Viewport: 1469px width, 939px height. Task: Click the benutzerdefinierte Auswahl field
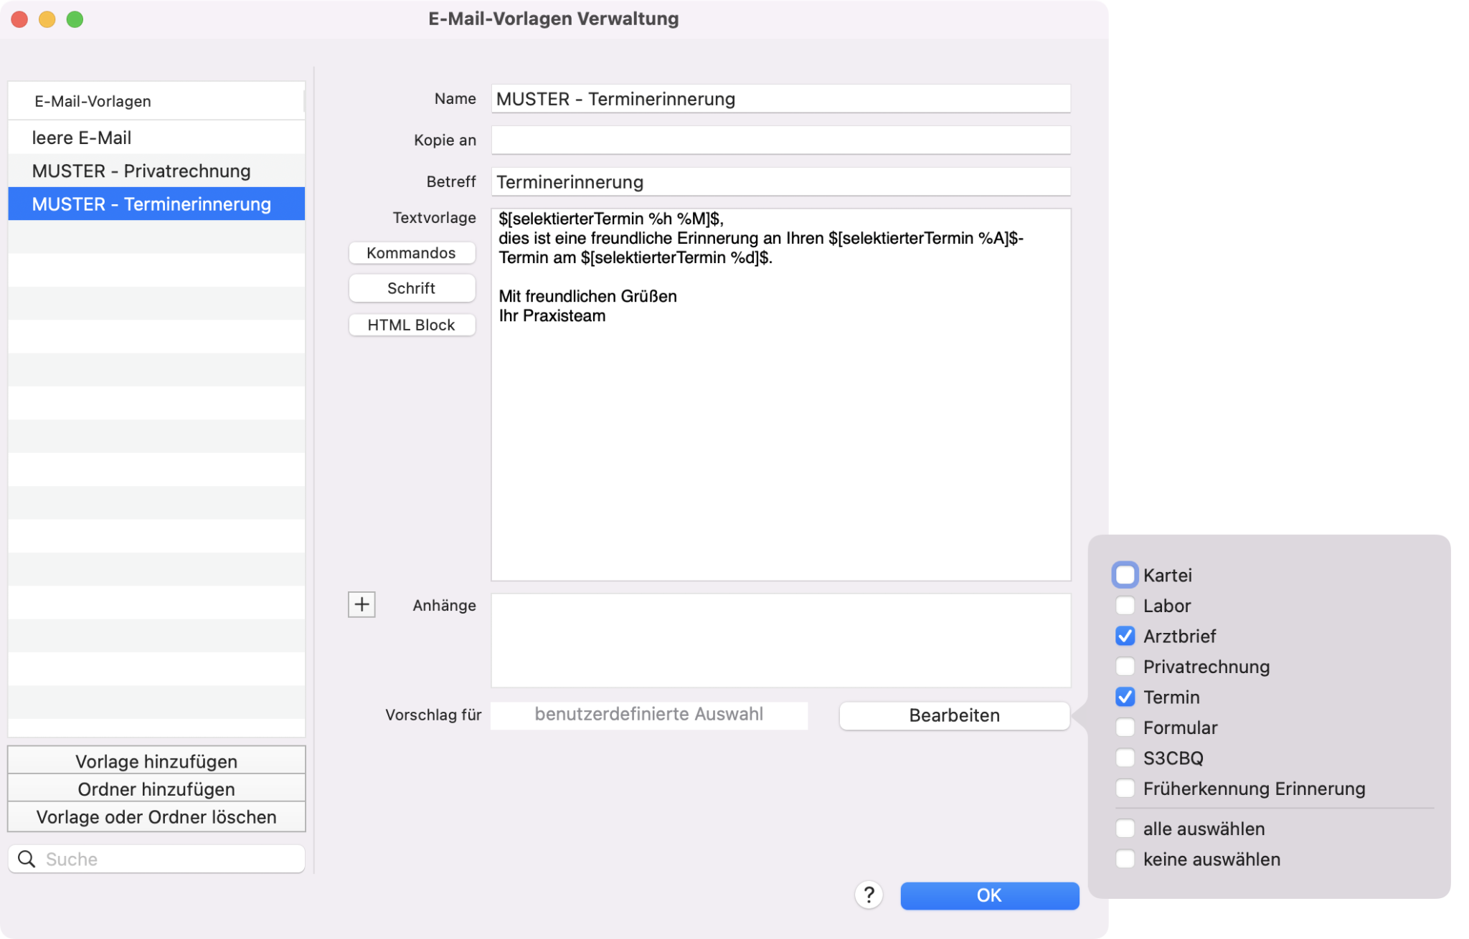(x=649, y=715)
